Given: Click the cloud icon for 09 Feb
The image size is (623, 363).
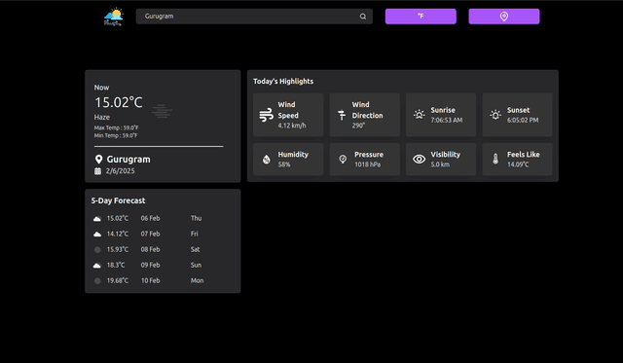Looking at the screenshot, I should pos(97,266).
